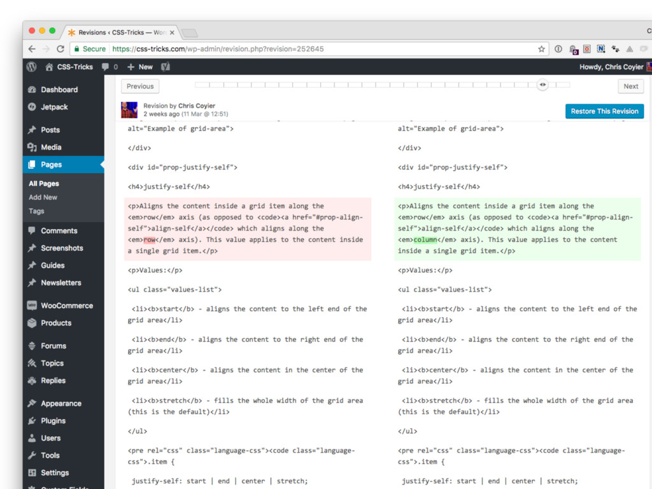Click the site info icon beside star
The width and height of the screenshot is (652, 489).
pos(558,49)
